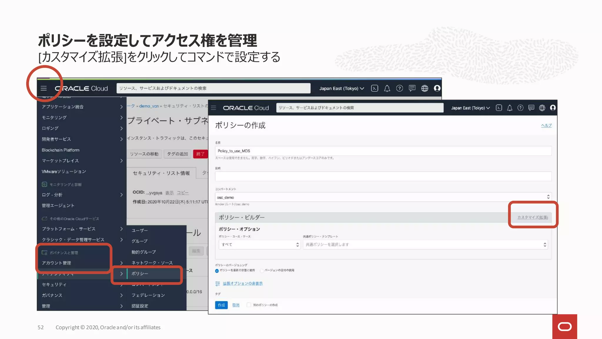Open コンパートメント osc_demo dropdown
This screenshot has width=602, height=339.
click(x=383, y=197)
